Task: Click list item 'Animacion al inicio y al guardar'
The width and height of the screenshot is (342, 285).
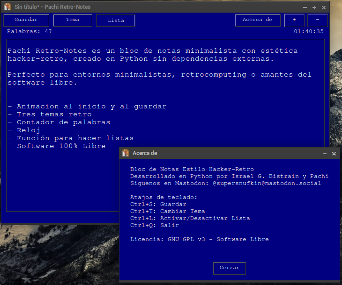Action: [87, 107]
